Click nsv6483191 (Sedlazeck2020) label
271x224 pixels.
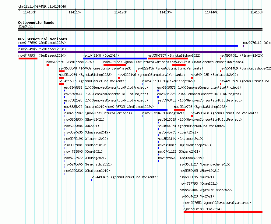click(70, 62)
